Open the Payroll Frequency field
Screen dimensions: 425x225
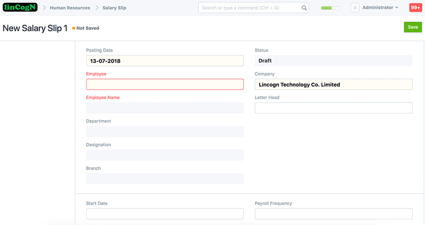tap(334, 214)
